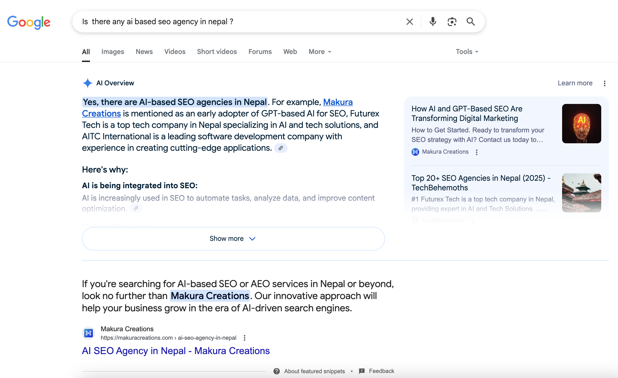Focus the search query input field
The width and height of the screenshot is (618, 378).
pos(240,22)
